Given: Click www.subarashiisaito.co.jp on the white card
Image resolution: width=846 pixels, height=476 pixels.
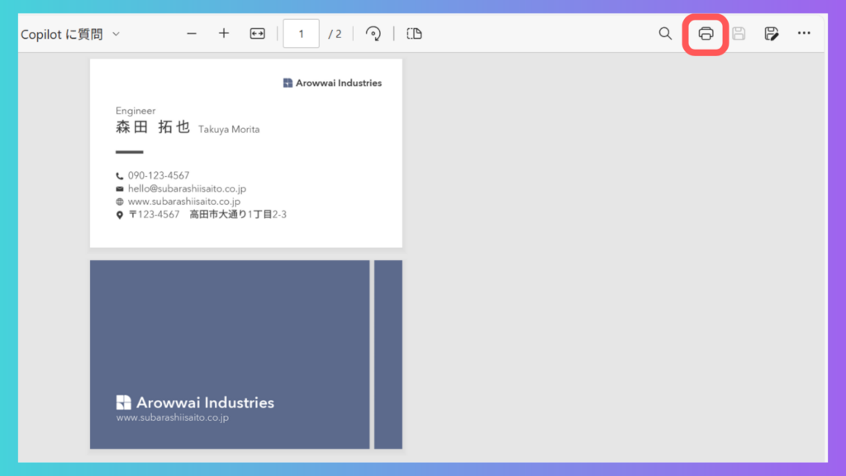Looking at the screenshot, I should [x=183, y=202].
